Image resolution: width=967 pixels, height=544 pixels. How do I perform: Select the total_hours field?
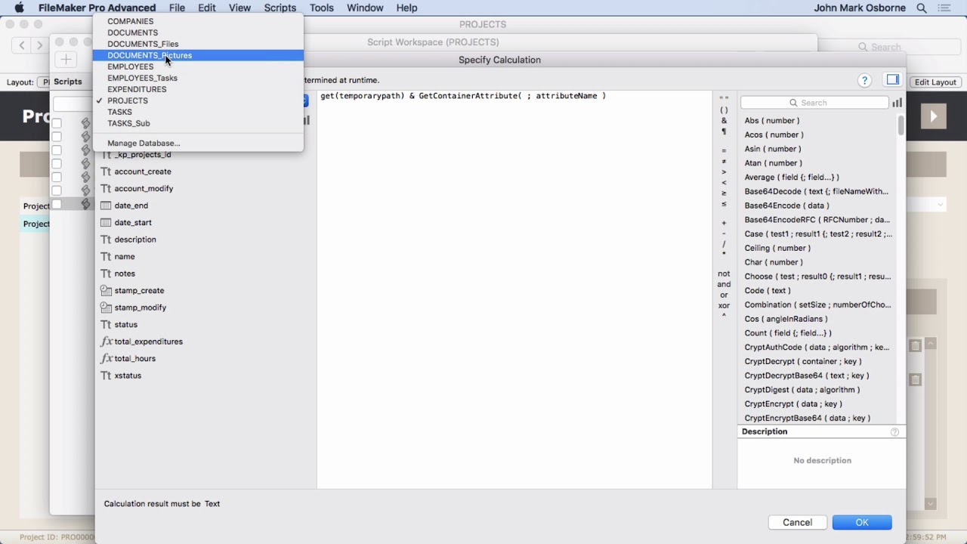tap(134, 358)
